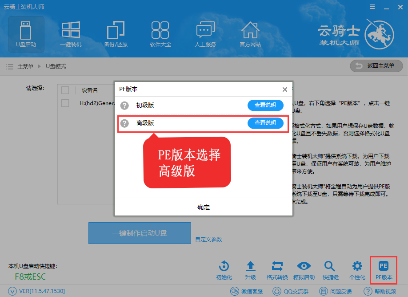Open the U盘启动 section

click(x=26, y=34)
